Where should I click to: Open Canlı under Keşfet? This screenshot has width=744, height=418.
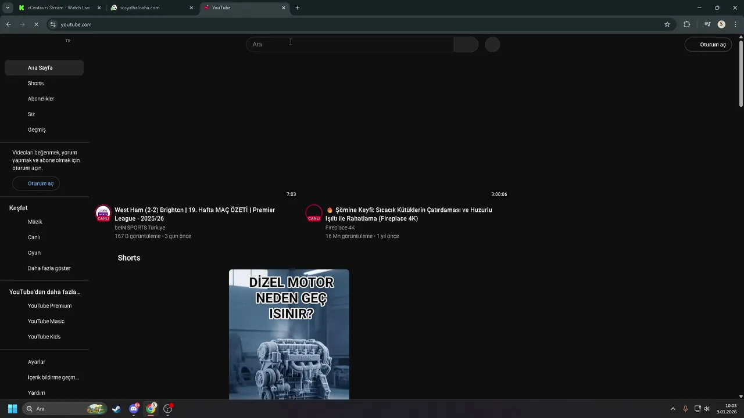coord(44,237)
